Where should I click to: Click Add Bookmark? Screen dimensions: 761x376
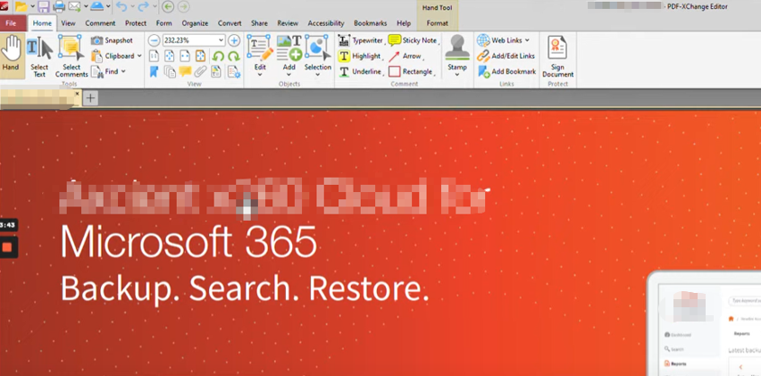(x=506, y=71)
